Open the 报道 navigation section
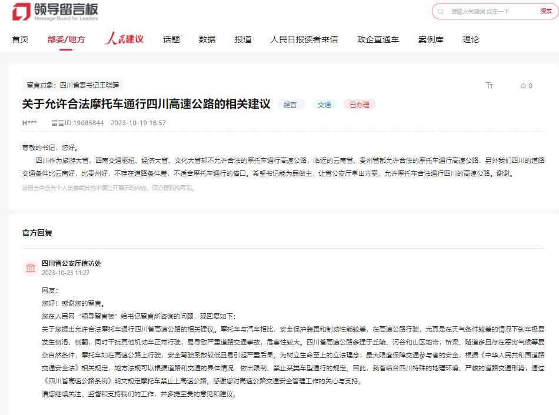 click(x=243, y=39)
